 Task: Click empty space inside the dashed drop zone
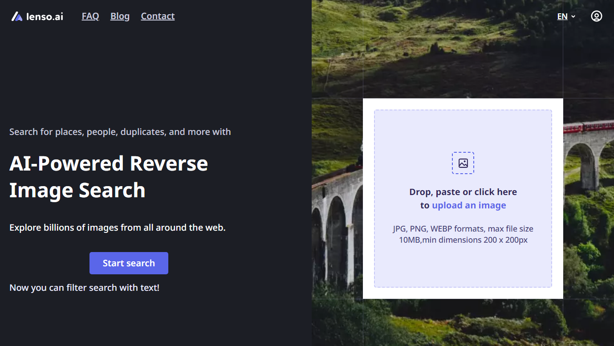(463, 267)
